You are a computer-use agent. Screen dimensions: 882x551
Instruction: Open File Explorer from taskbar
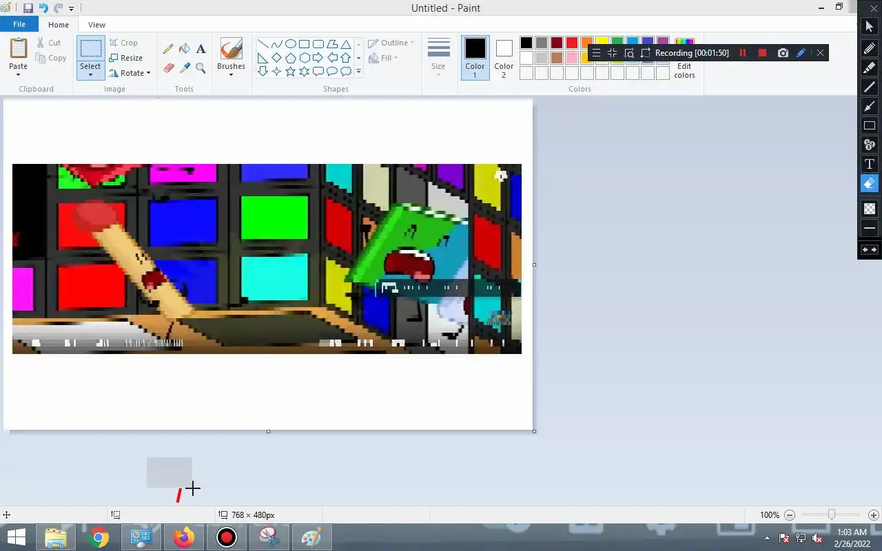(56, 537)
